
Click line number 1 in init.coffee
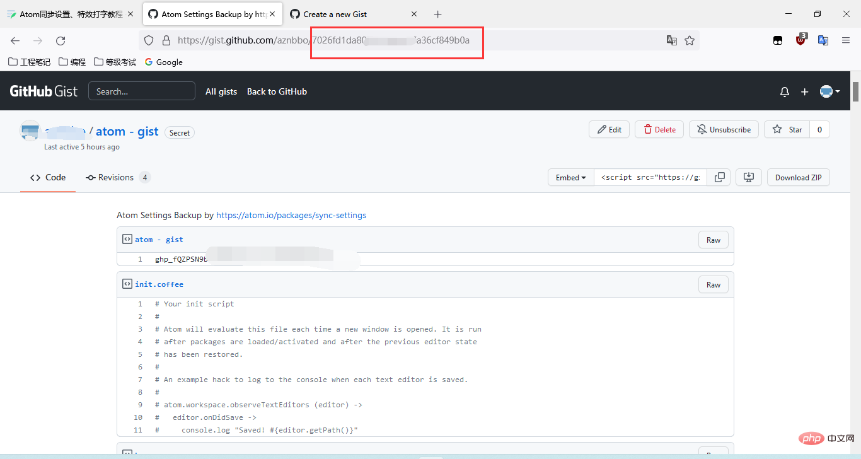(141, 304)
